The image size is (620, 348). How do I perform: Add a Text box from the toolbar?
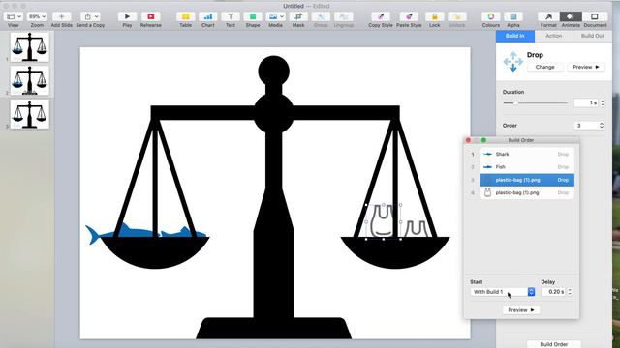click(x=231, y=16)
